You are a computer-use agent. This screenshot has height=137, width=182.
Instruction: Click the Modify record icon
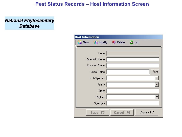96,42
